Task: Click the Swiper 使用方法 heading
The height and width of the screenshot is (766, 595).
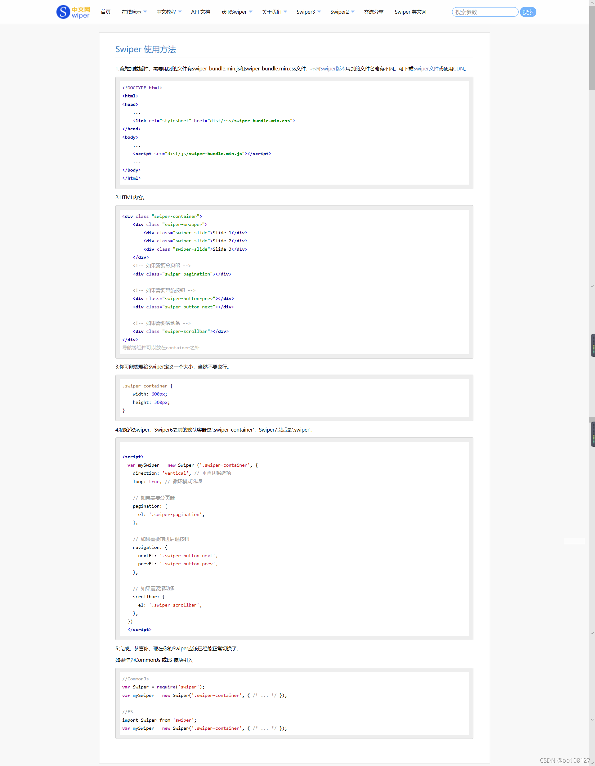Action: pyautogui.click(x=145, y=49)
